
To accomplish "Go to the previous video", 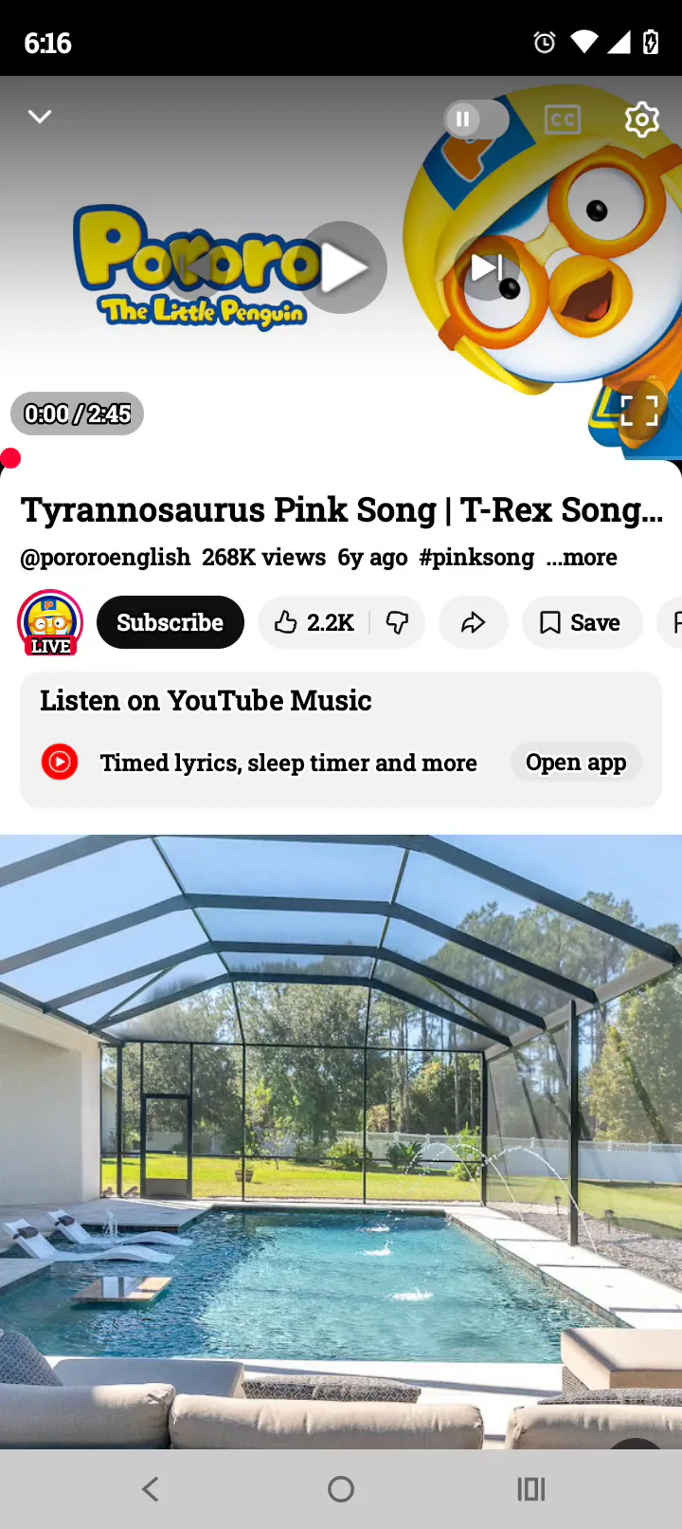I will tap(194, 267).
